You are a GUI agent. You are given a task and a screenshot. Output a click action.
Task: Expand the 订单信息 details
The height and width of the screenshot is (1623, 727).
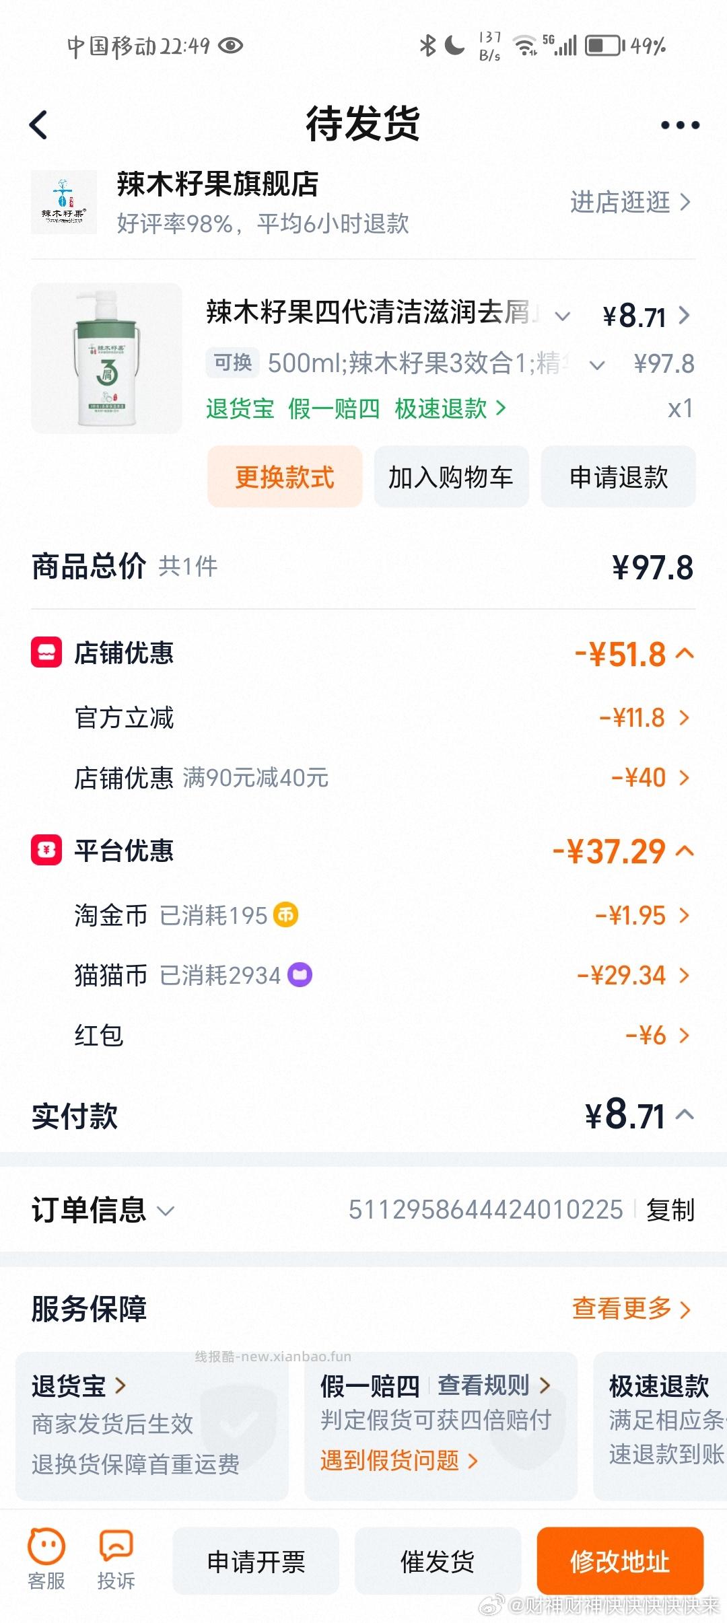166,1211
